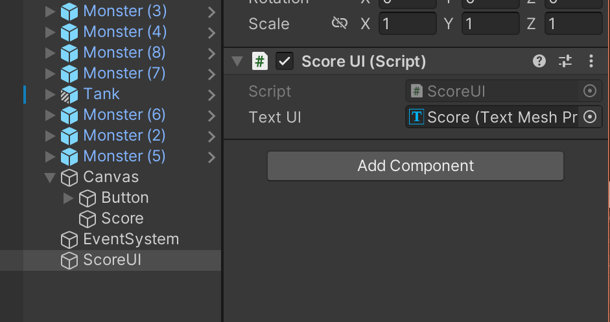Select the Score object under Canvas
The image size is (610, 322).
(122, 219)
